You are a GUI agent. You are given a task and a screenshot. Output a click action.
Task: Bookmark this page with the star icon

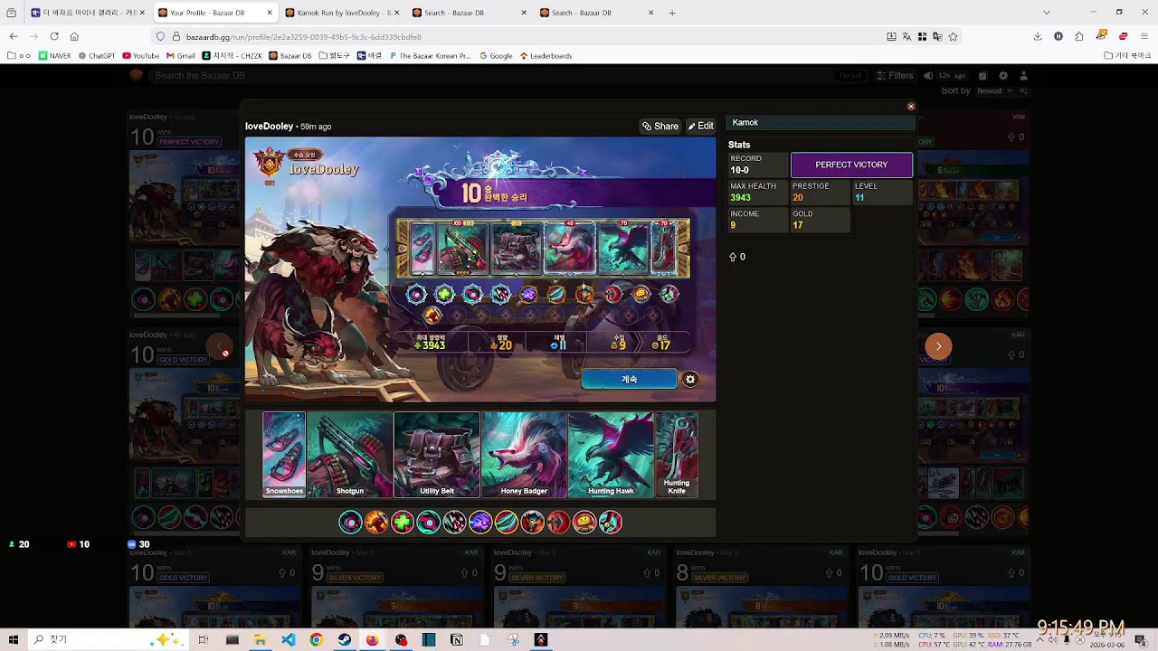pos(953,36)
